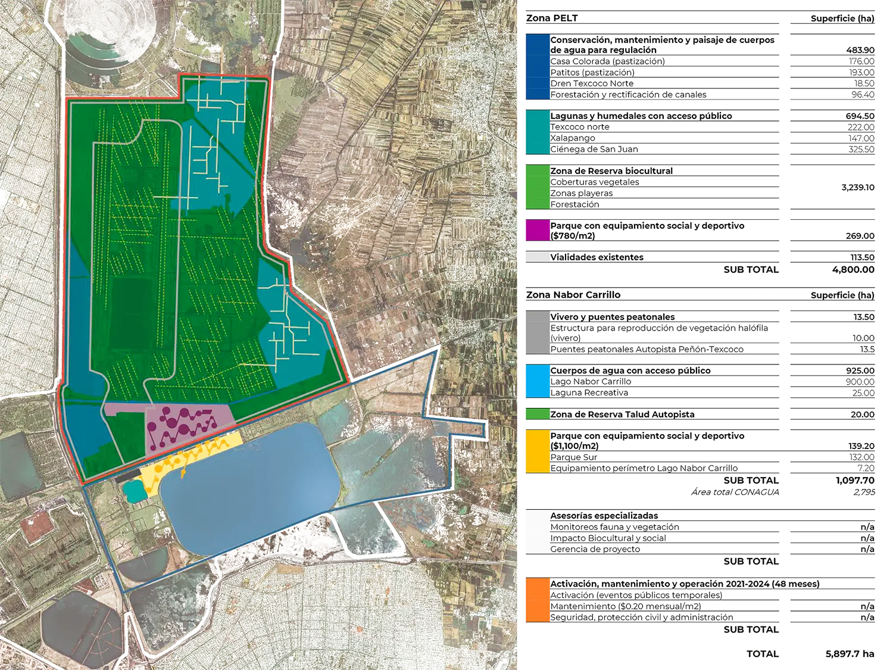
Task: Select the orange Activación legend swatch
Action: (536, 601)
